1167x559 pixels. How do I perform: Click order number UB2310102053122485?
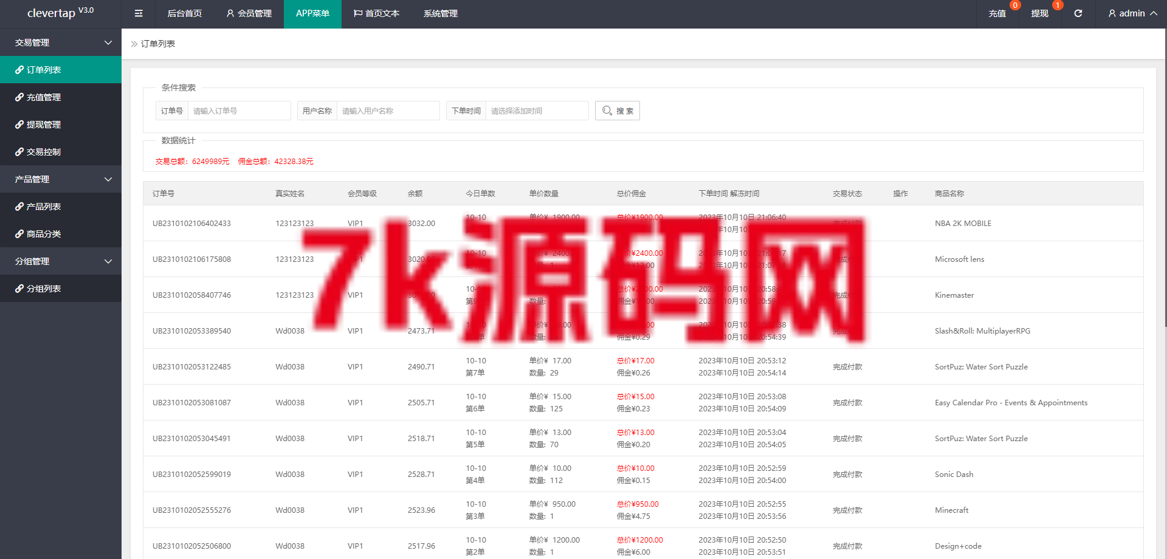click(x=191, y=367)
